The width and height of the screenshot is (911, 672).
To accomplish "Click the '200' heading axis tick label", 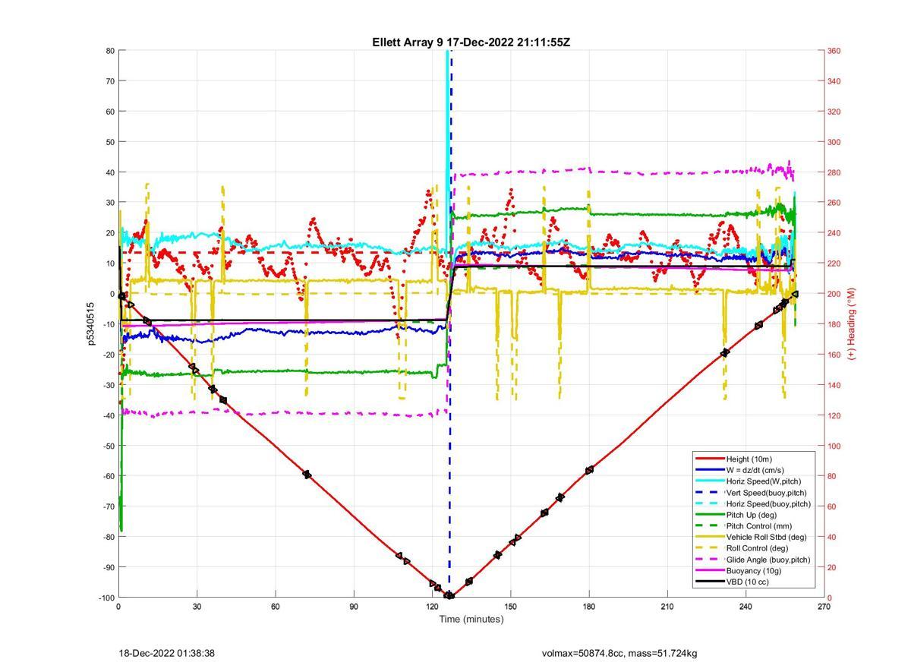I will [834, 294].
